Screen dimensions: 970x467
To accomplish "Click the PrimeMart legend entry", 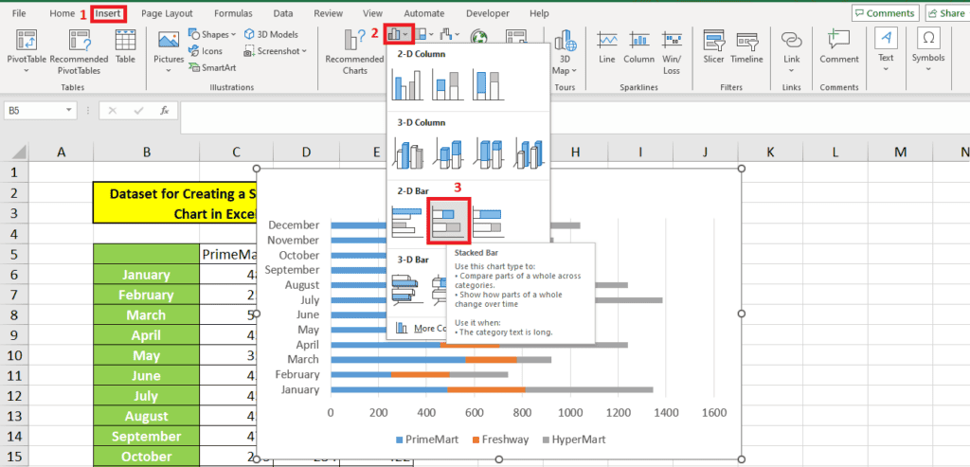I will pos(427,440).
